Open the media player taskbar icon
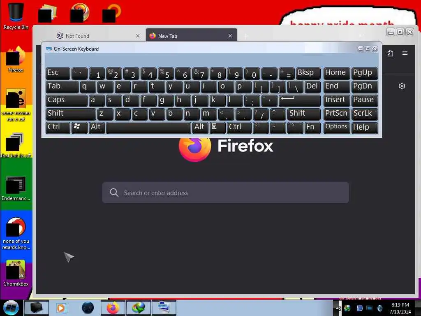 pos(61,308)
